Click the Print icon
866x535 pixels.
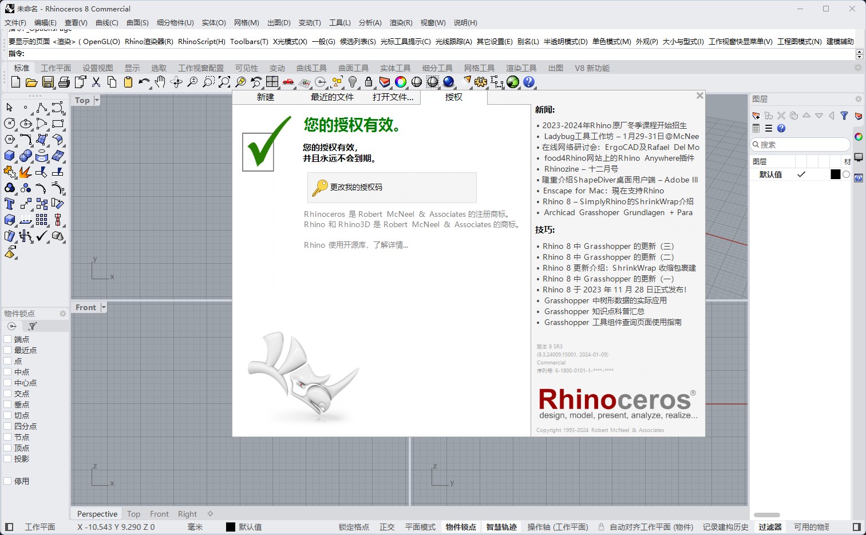tap(64, 82)
